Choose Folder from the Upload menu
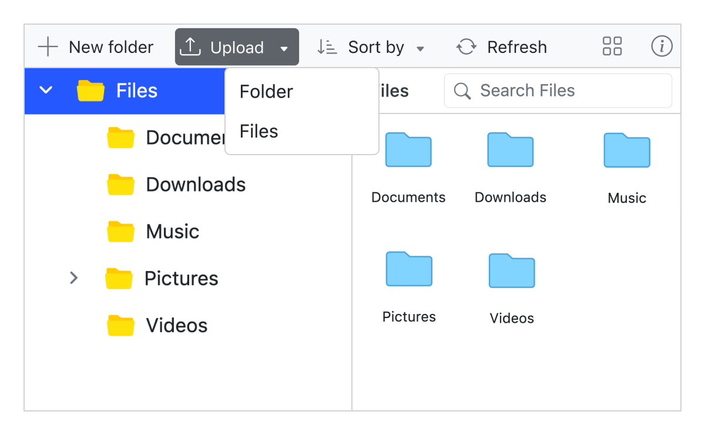 pyautogui.click(x=266, y=91)
